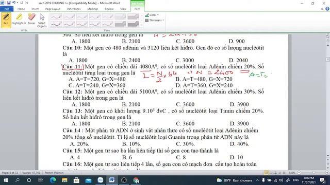Click the zoom percentage level
Screen dimensions: 330x185
pos(292,173)
